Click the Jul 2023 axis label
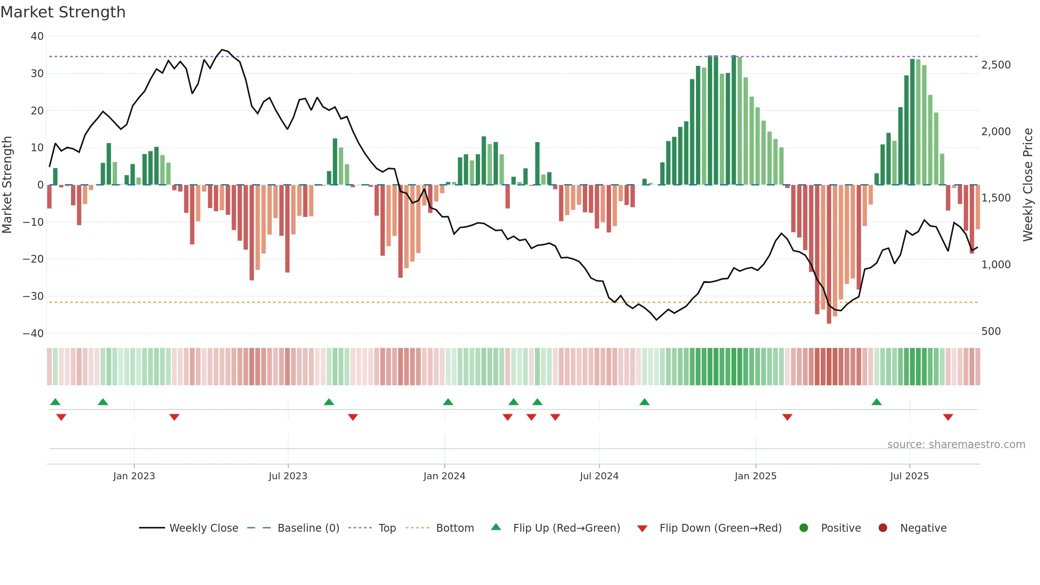Viewport: 1040px width, 585px height. coord(288,476)
